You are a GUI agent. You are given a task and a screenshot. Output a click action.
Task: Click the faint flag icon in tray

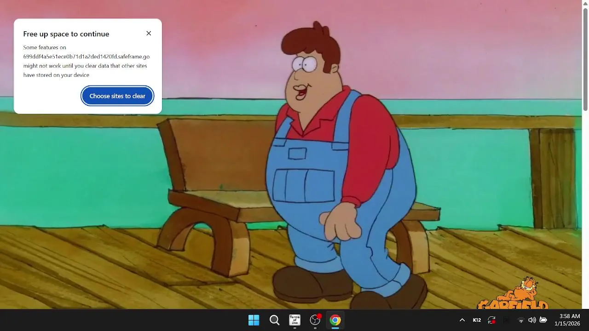coord(506,320)
